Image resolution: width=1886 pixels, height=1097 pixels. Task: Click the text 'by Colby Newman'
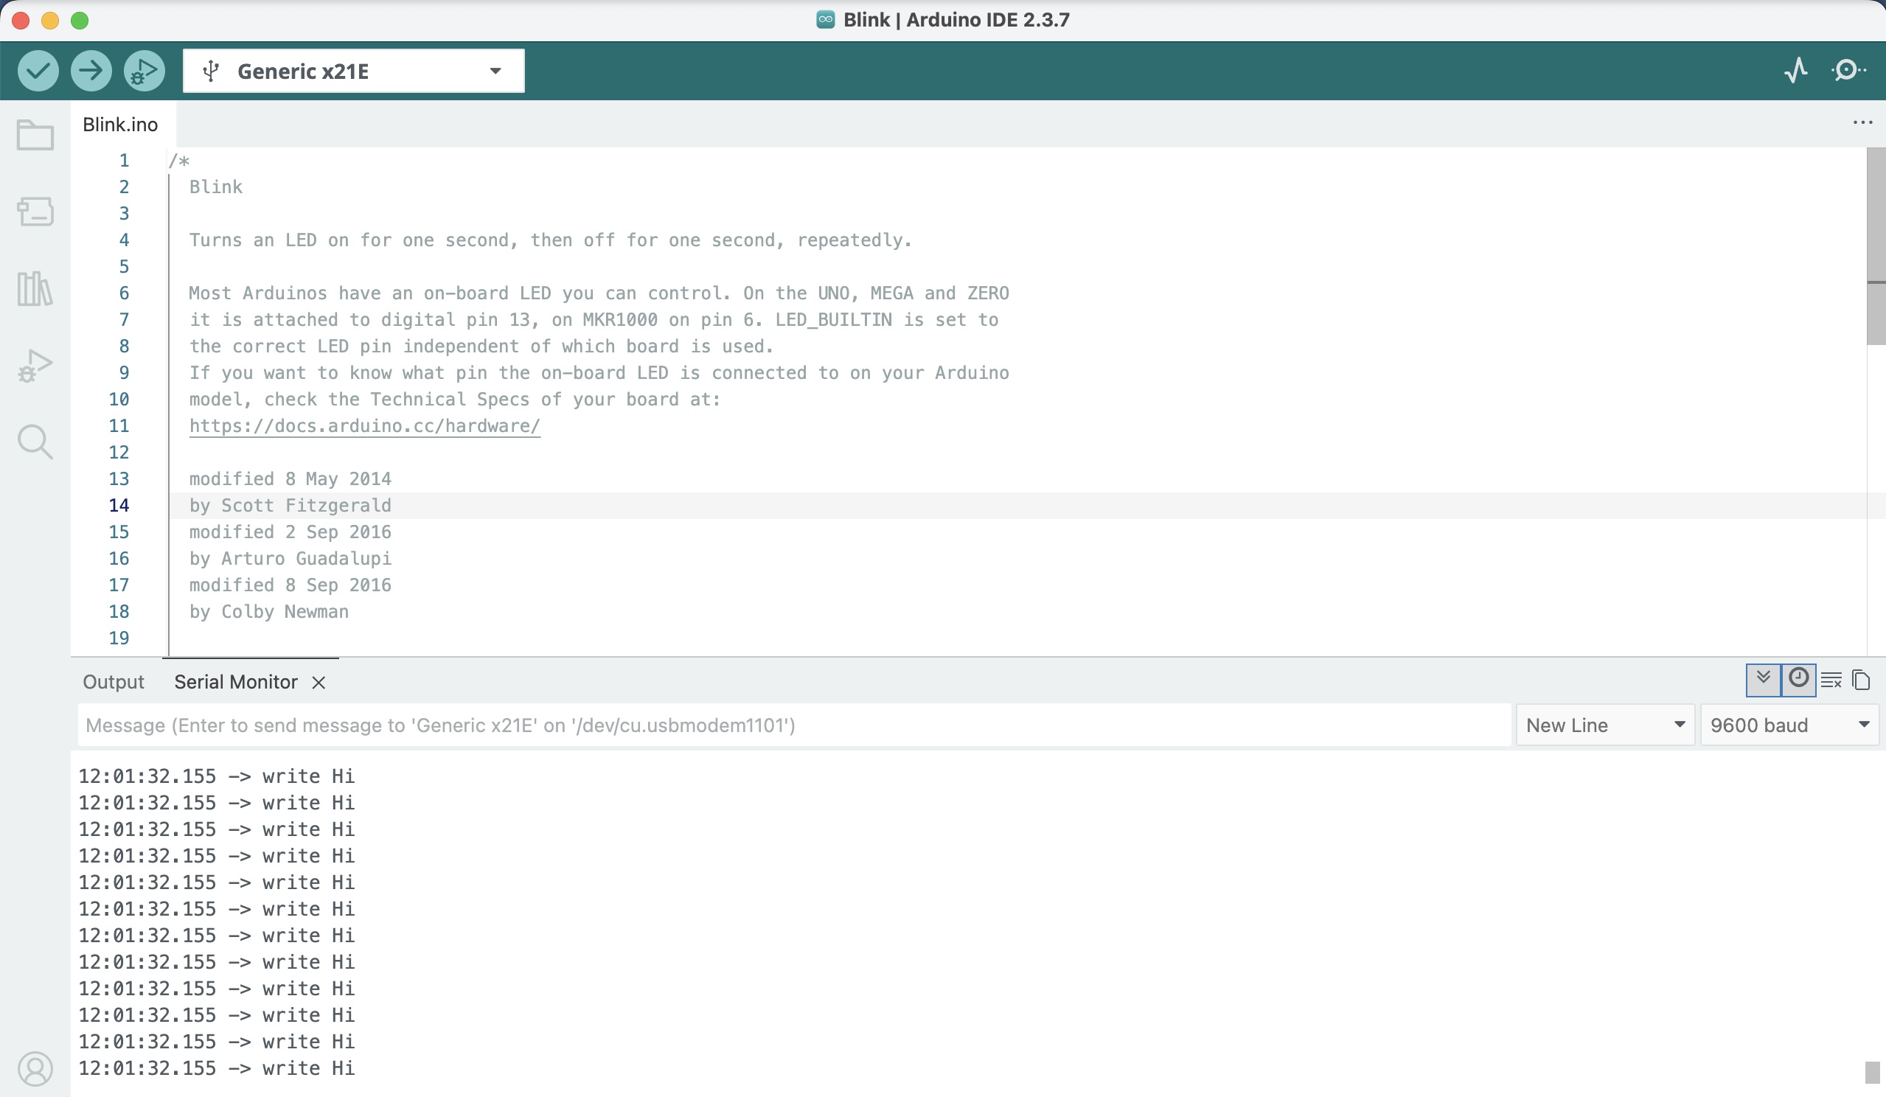[268, 612]
